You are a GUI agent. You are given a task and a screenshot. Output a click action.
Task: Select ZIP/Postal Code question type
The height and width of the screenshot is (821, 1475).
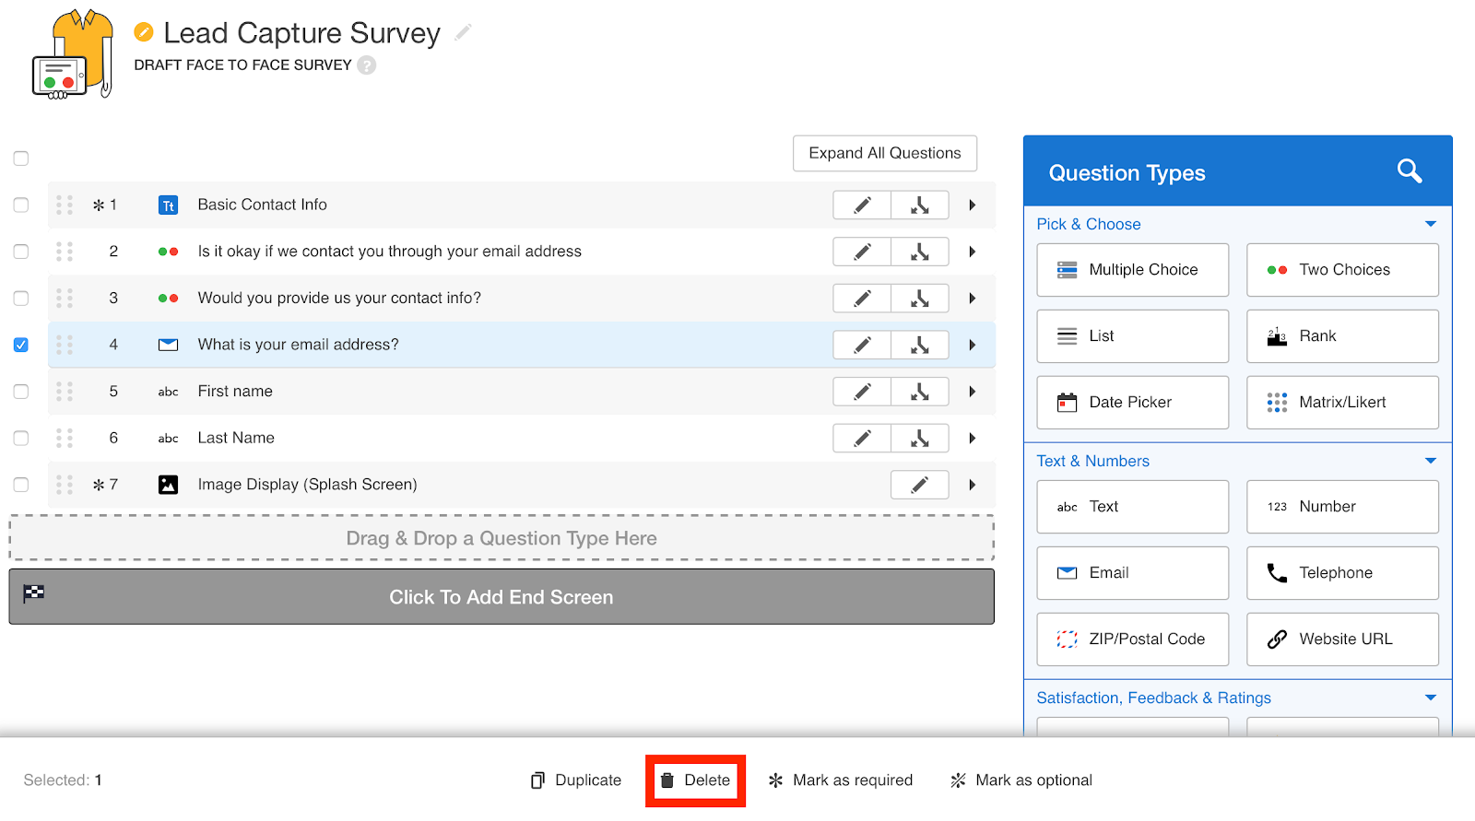coord(1133,639)
